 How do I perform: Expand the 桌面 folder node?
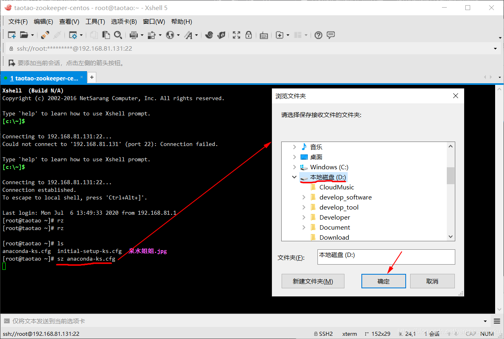tap(295, 157)
